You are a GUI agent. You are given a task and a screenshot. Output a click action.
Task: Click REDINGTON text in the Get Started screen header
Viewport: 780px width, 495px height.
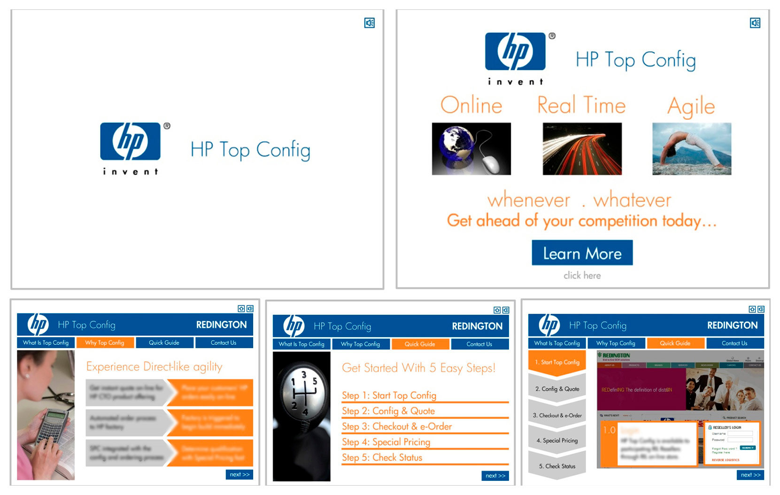coord(477,326)
